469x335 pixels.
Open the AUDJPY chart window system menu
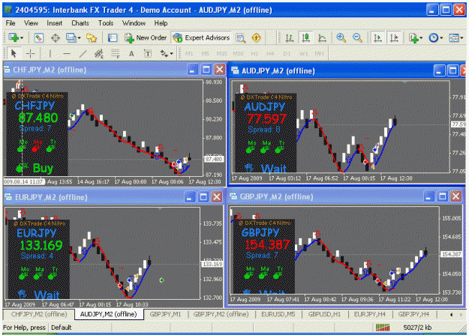click(236, 70)
